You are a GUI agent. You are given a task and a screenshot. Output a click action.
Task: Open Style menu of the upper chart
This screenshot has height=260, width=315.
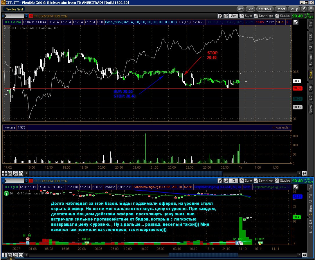coord(246,16)
